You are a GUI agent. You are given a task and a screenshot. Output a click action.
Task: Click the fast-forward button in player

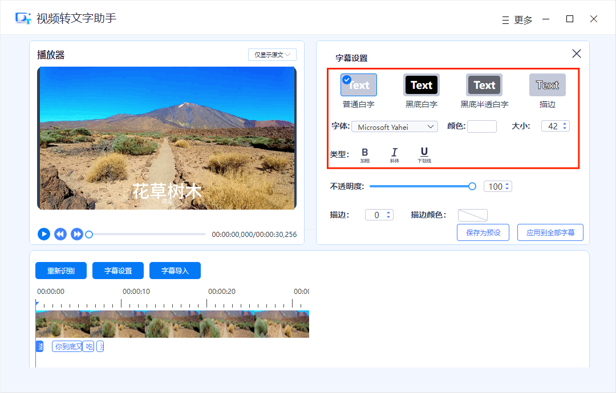click(x=77, y=234)
